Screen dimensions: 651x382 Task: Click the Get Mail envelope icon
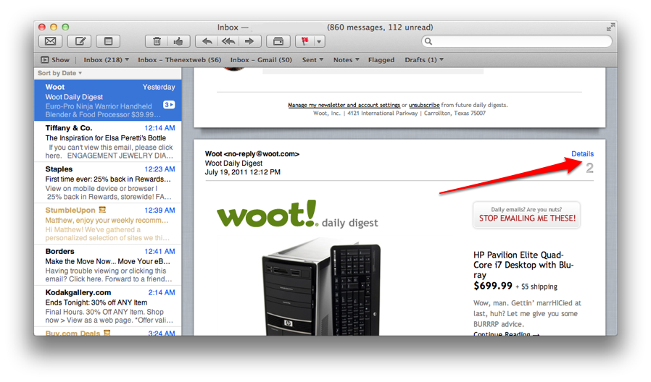50,41
